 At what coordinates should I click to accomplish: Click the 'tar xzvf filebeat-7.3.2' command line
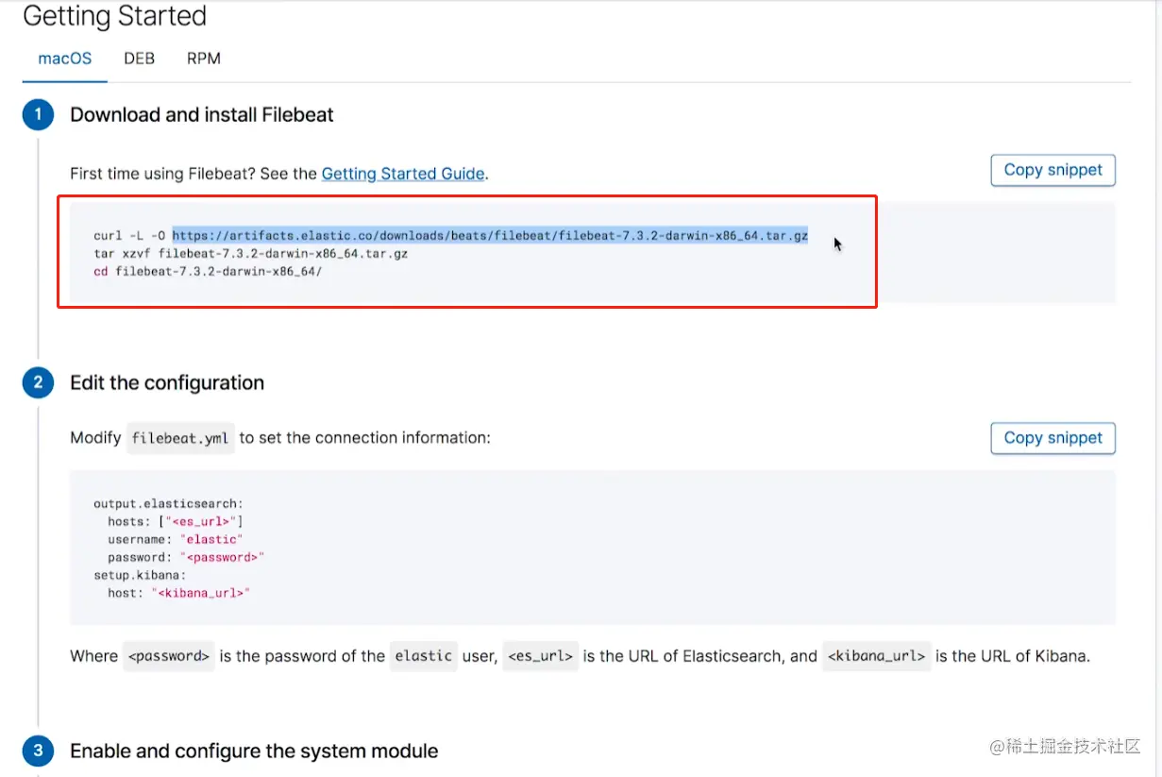coord(251,254)
